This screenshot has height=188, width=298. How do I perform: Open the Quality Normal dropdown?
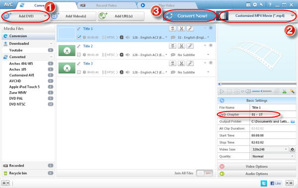pos(273,156)
